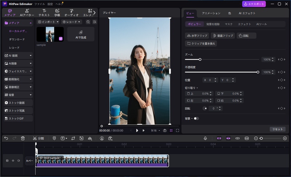Mute the track speaker icon
Image resolution: width=291 pixels, height=177 pixels.
[x=19, y=161]
